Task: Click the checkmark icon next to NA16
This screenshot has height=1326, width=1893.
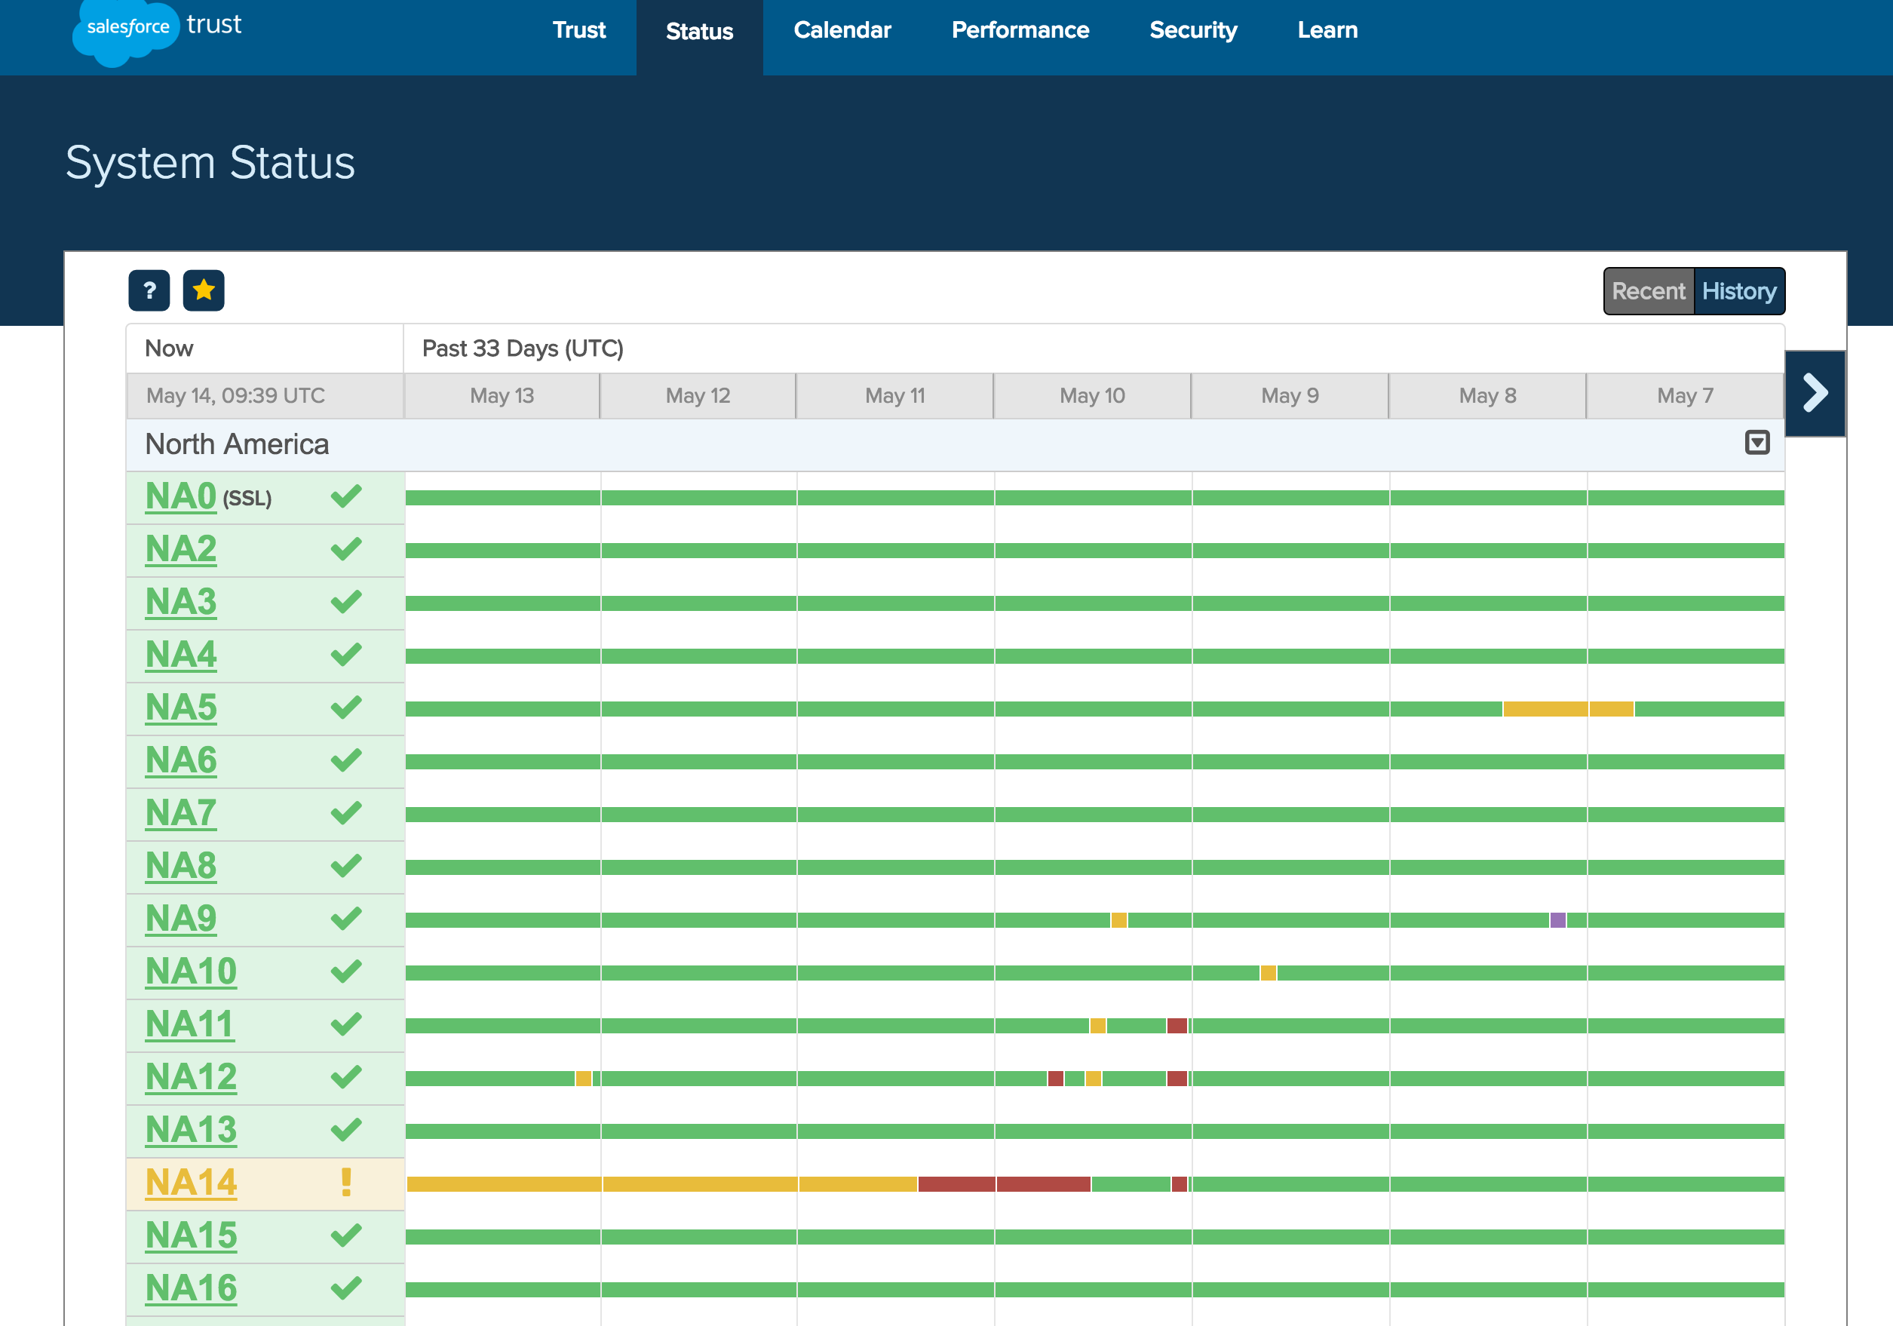Action: click(345, 1288)
